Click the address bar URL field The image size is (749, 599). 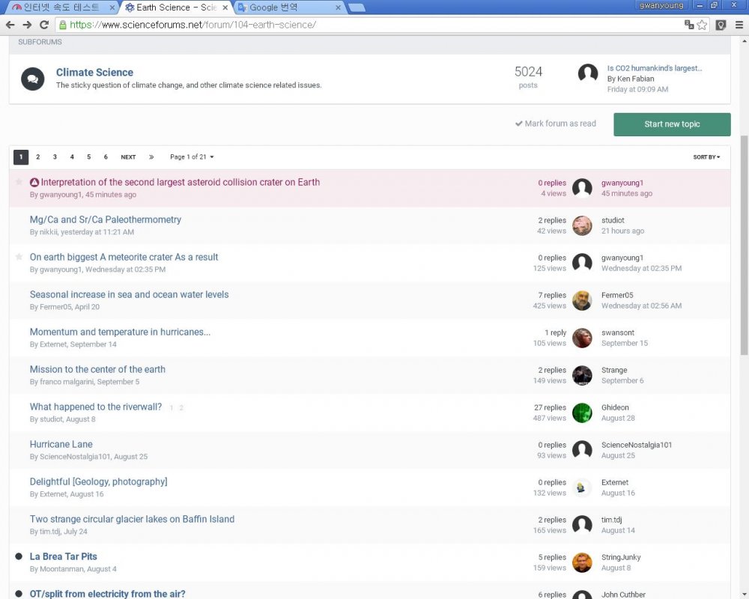point(374,25)
